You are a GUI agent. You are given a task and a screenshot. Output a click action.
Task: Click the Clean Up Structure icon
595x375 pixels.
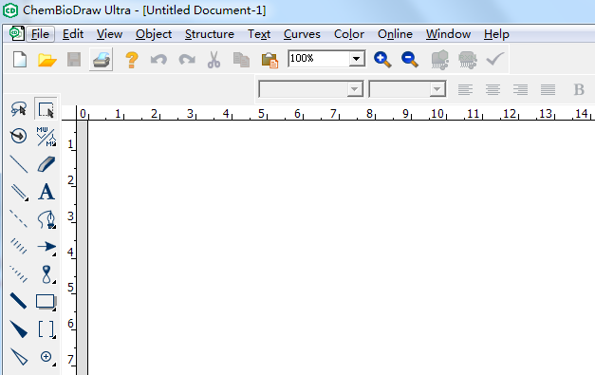439,60
